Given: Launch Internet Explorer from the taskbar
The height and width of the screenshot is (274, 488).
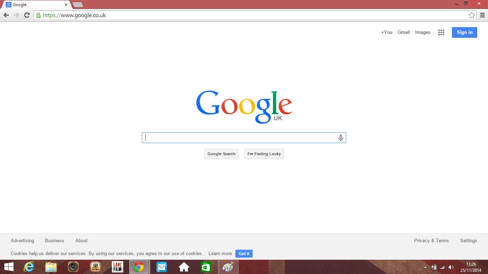Looking at the screenshot, I should 29,267.
